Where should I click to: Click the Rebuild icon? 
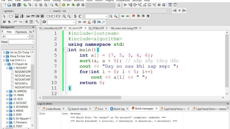pos(78,5)
